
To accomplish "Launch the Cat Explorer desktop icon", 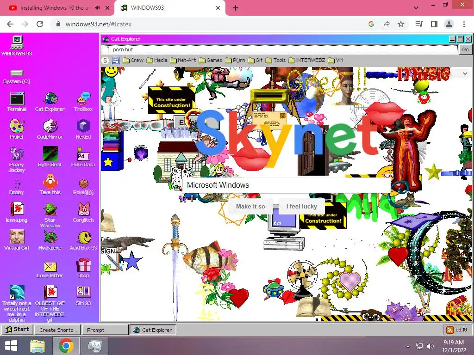I will click(50, 102).
